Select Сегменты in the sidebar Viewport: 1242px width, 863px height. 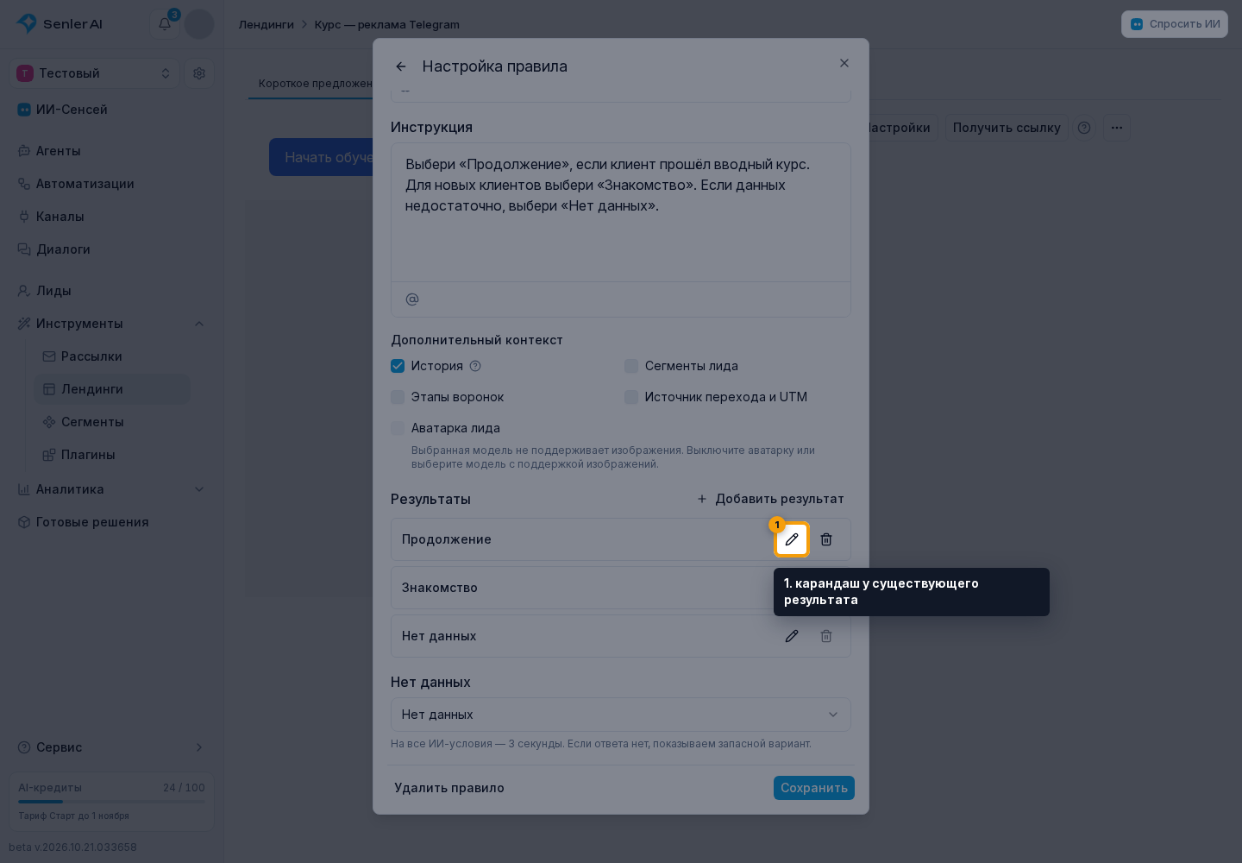(112, 422)
